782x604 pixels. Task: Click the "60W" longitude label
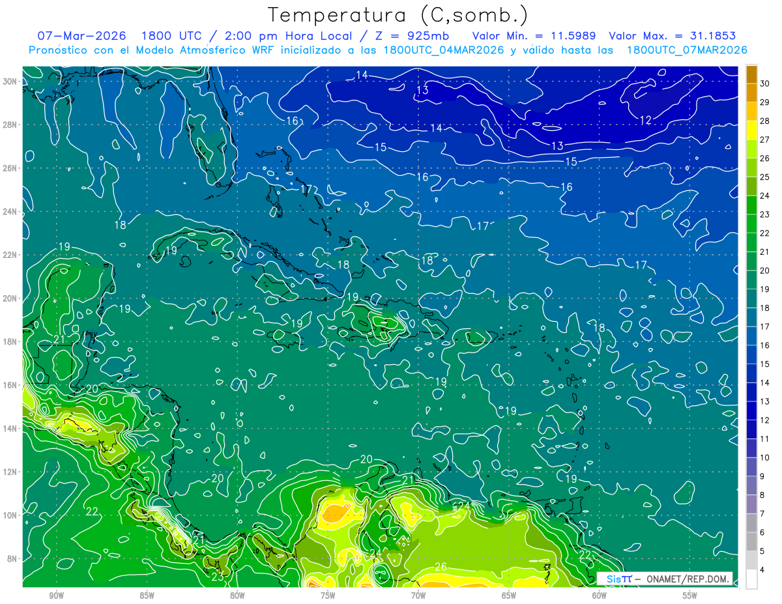(x=600, y=596)
